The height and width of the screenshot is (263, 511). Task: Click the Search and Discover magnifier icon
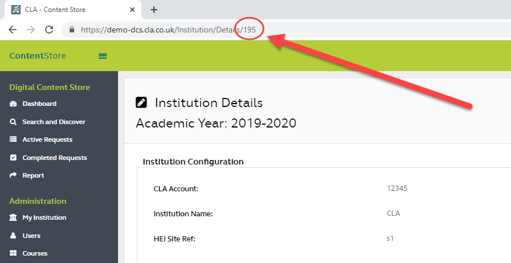pos(13,122)
